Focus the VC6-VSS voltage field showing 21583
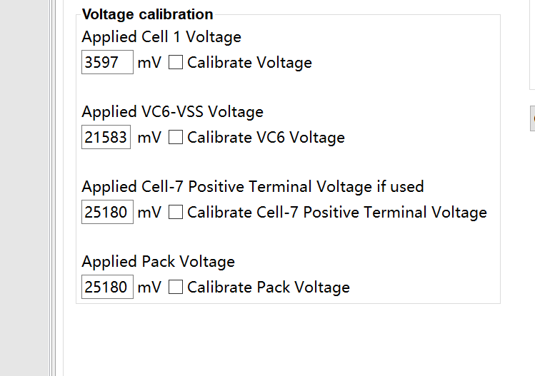535x376 pixels. point(106,138)
